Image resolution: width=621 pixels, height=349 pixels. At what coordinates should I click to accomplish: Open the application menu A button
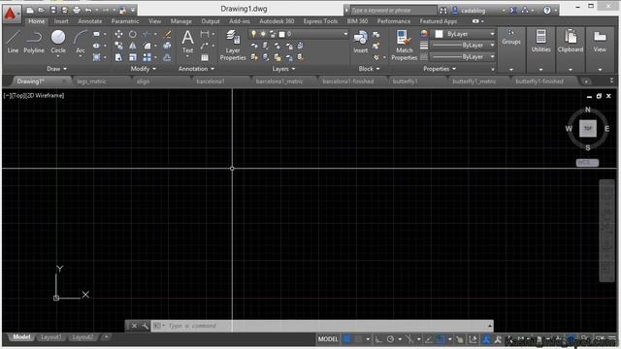point(11,13)
